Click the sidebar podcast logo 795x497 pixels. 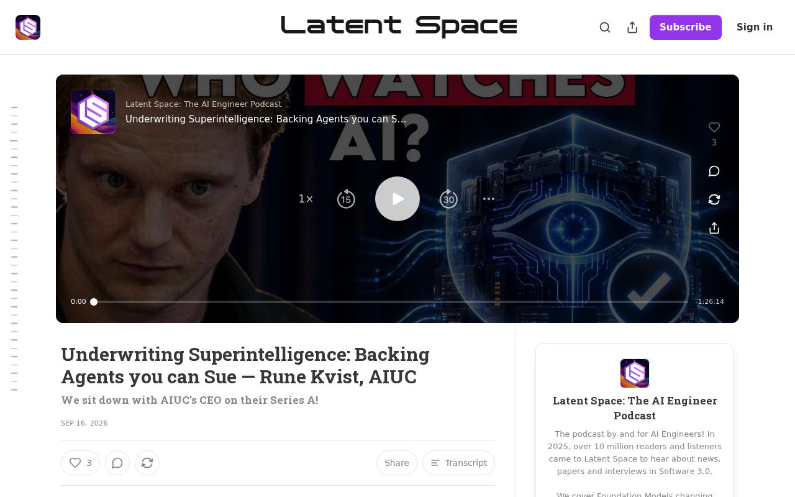pyautogui.click(x=635, y=373)
